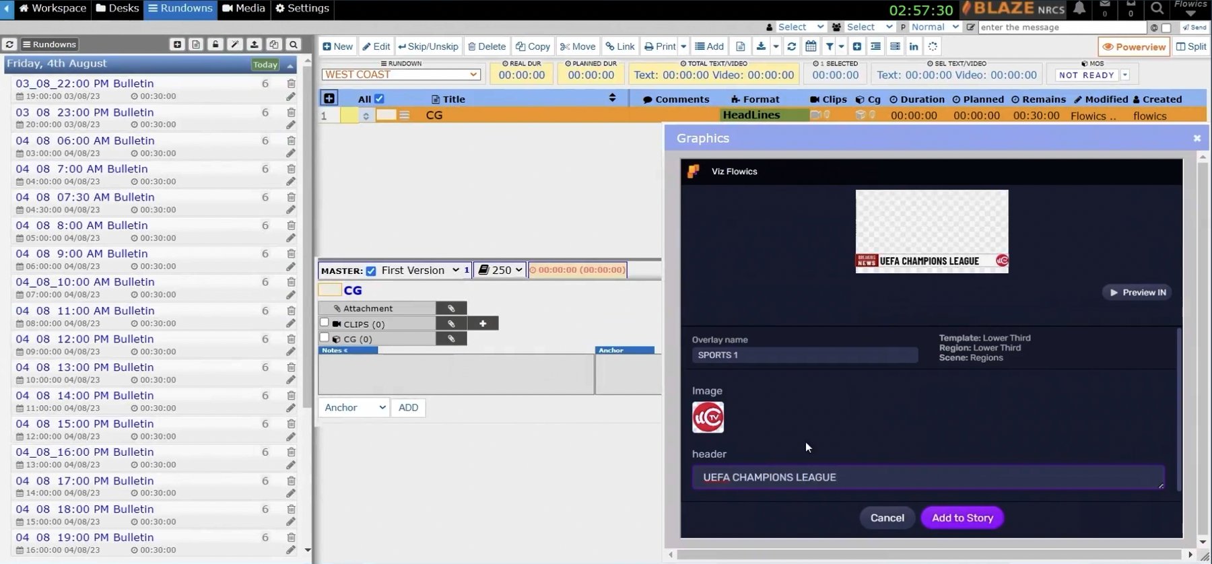
Task: Uncheck the MASTER checkbox
Action: [x=371, y=271]
